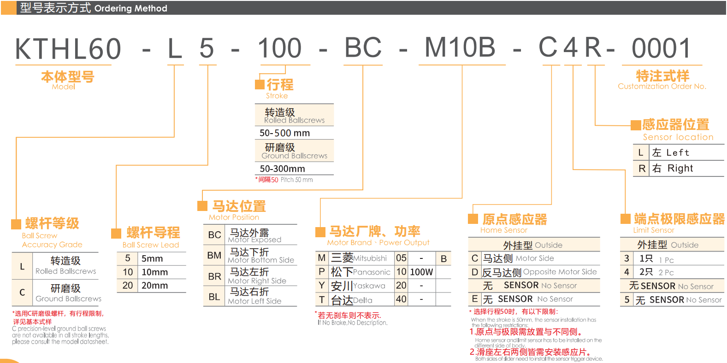Image resolution: width=727 pixels, height=363 pixels.
Task: Click the orange marker next to 感应器位置
Action: [636, 125]
